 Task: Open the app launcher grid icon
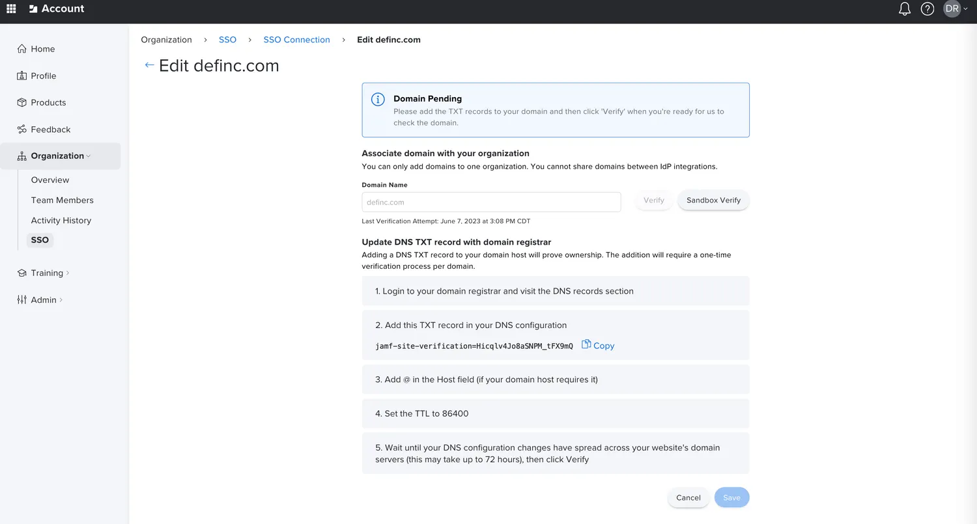point(10,8)
